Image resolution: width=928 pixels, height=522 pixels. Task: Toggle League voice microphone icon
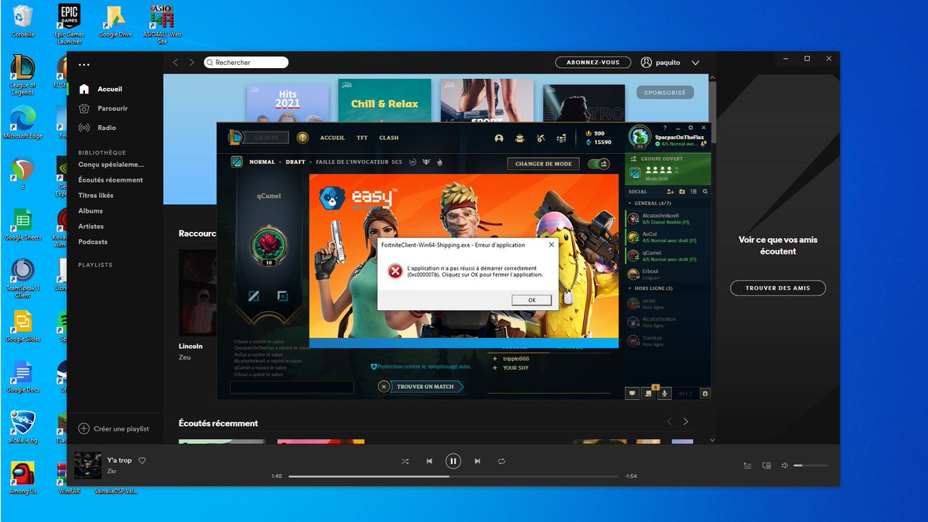tap(664, 393)
